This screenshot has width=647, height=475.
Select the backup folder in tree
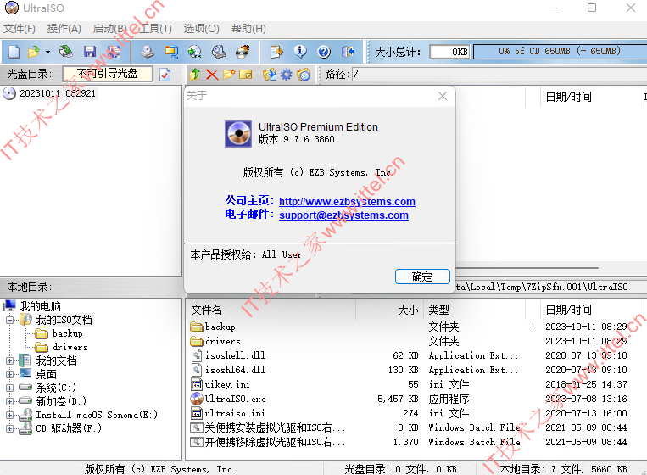[x=67, y=333]
